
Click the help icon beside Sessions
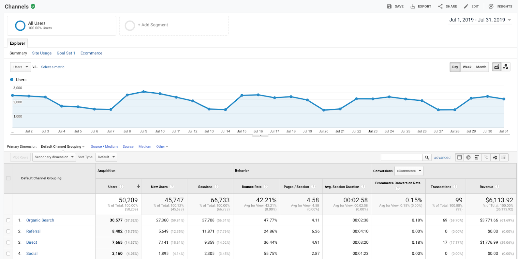click(x=217, y=186)
